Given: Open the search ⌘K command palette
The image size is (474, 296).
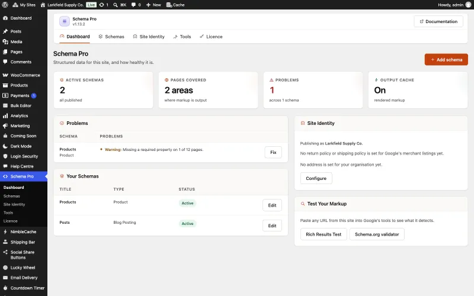Looking at the screenshot, I should point(120,5).
